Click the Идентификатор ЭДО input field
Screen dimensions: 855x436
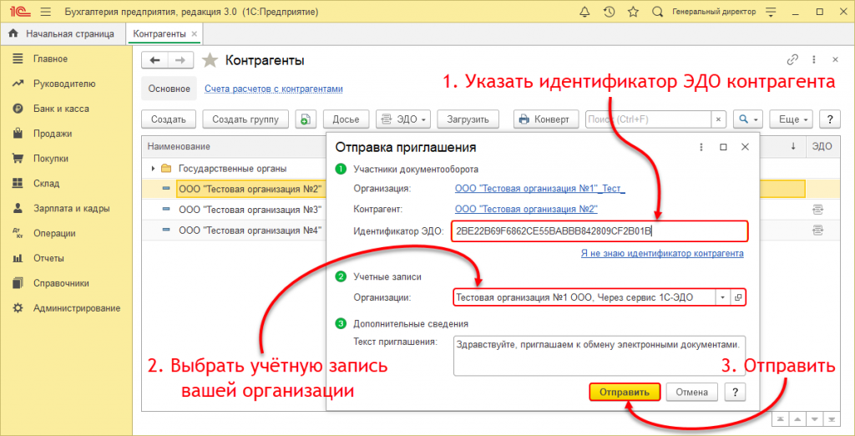[600, 231]
